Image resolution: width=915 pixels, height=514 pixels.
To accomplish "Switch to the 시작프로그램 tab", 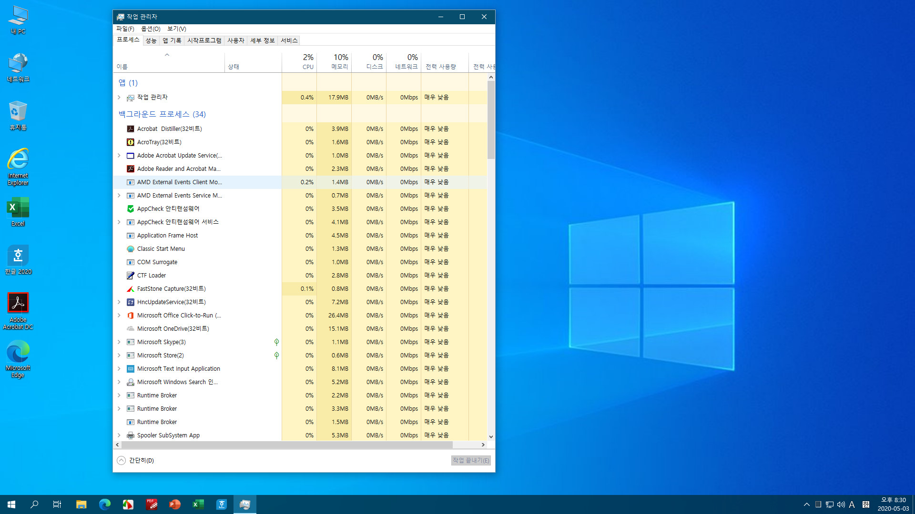I will [204, 41].
